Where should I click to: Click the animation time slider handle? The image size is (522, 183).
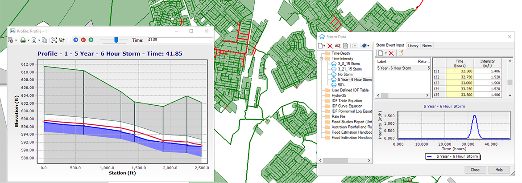116,40
